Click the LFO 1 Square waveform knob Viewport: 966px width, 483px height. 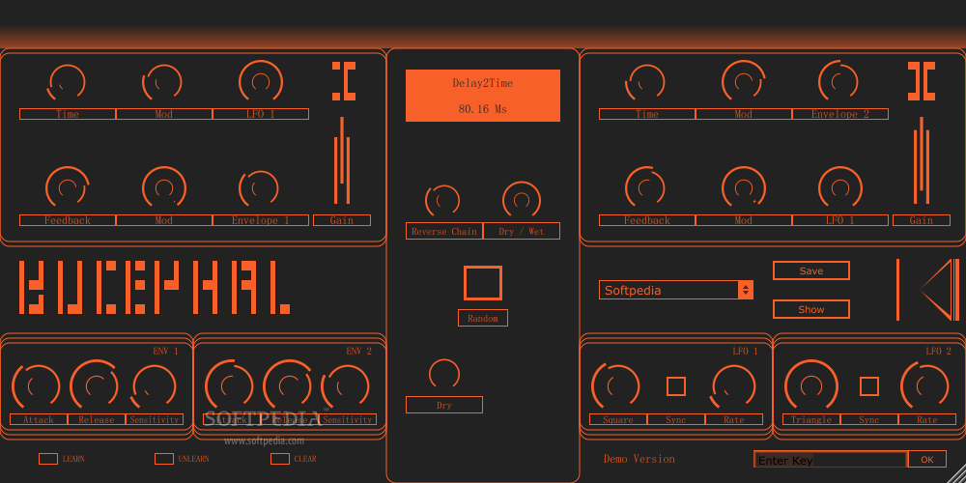(x=615, y=386)
